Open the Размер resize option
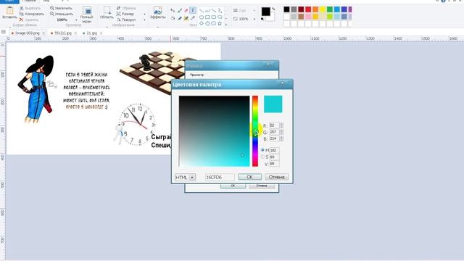Image resolution: width=464 pixels, height=261 pixels. click(125, 14)
